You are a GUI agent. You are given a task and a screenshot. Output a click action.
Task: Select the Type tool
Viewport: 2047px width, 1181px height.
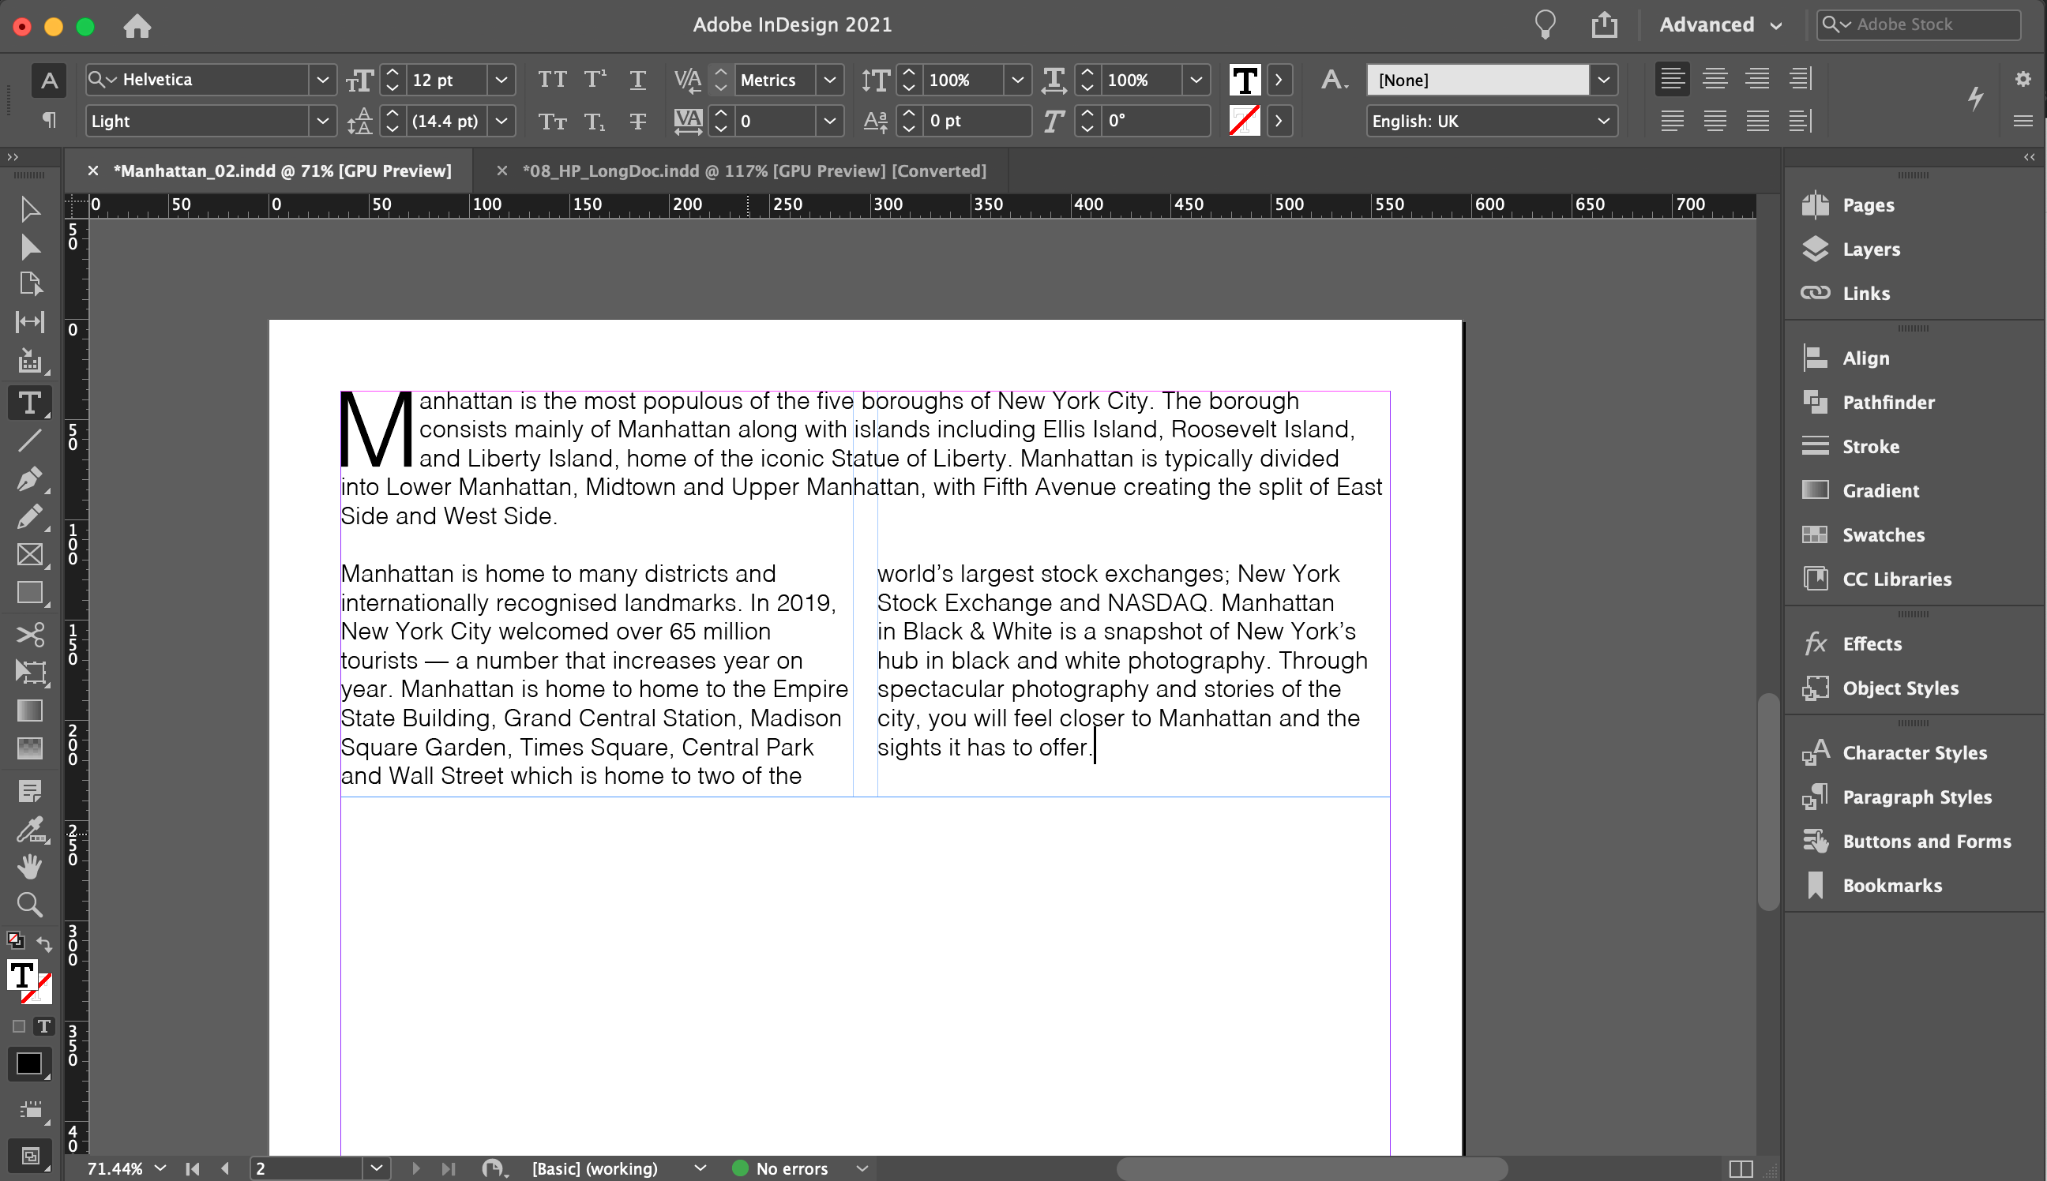pyautogui.click(x=30, y=403)
